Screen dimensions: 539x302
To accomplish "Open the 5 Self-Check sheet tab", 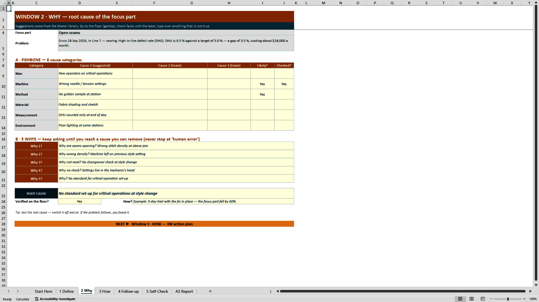I will [x=157, y=291].
